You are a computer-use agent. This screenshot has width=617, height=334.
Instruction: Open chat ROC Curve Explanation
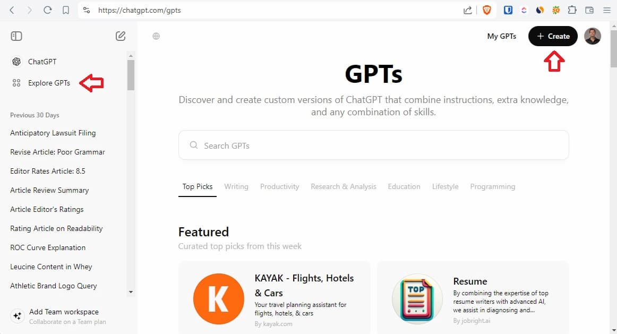click(48, 247)
